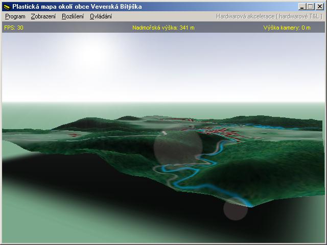Minimize the Plastická mapa window
Image resolution: width=327 pixels, height=245 pixels.
302,7
